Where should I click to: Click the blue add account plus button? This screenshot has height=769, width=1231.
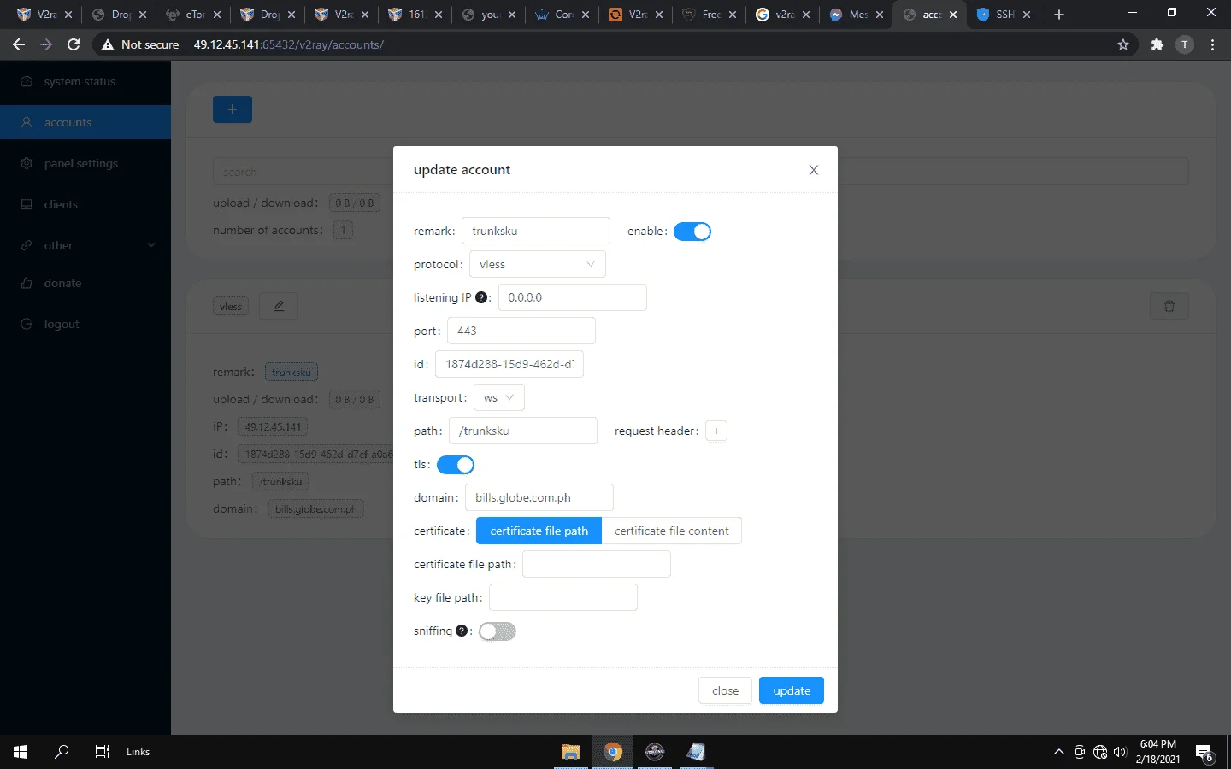(x=233, y=109)
